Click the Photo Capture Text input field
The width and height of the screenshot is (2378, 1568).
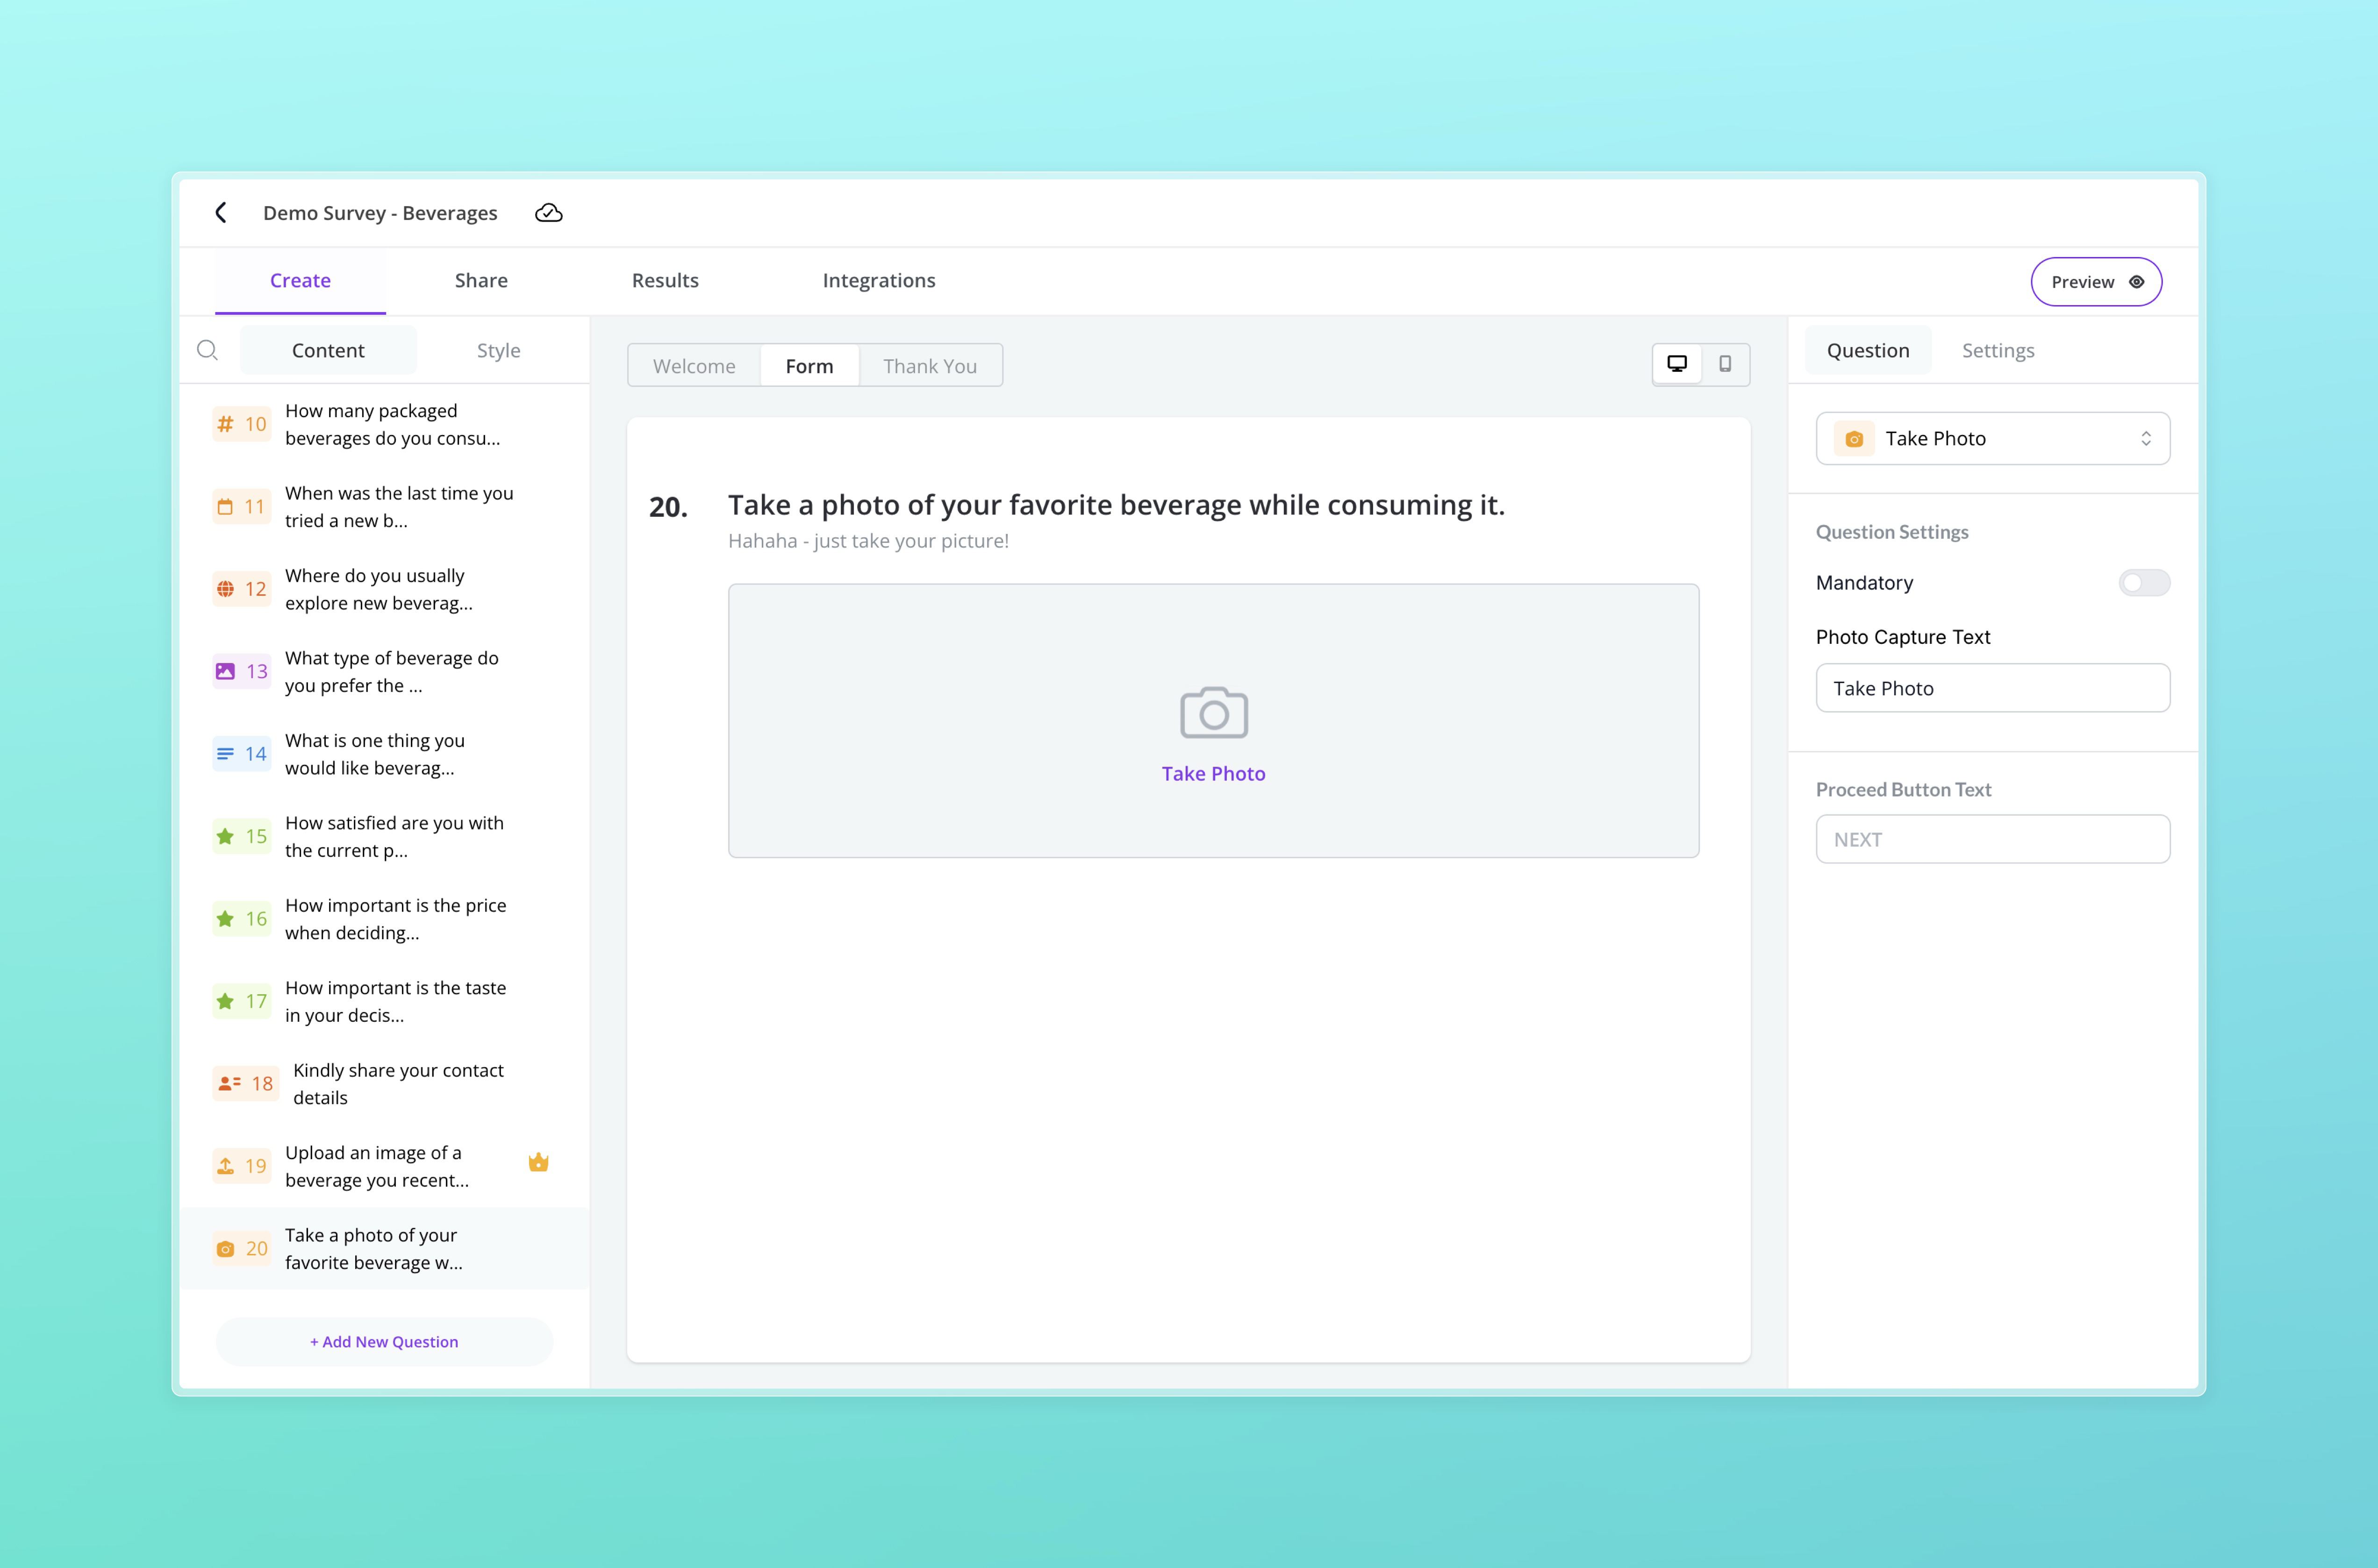(x=1992, y=688)
